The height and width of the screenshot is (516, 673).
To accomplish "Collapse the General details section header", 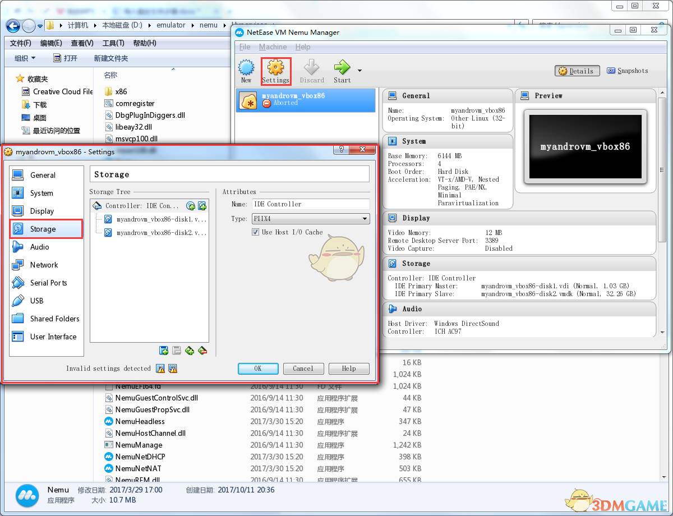I will pos(448,96).
